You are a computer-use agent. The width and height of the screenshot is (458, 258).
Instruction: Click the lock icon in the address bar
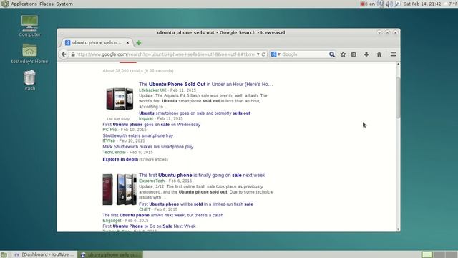[x=73, y=54]
